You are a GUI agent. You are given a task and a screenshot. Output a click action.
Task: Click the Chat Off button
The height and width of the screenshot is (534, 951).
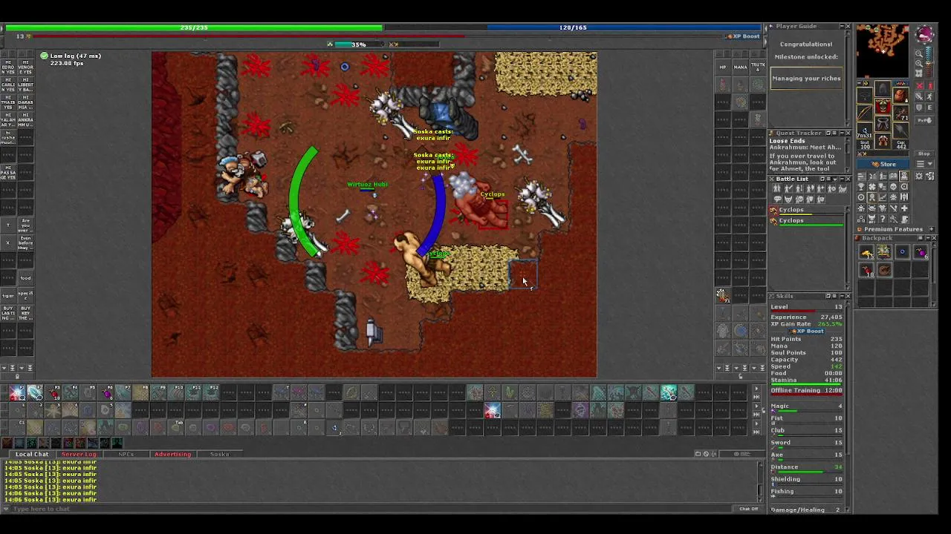748,509
